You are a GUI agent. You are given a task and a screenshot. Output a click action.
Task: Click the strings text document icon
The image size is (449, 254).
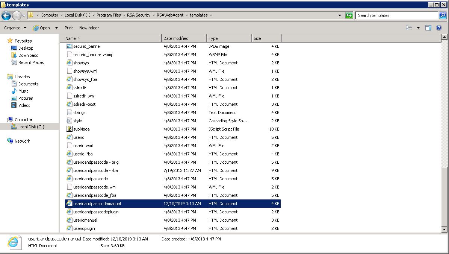[69, 113]
